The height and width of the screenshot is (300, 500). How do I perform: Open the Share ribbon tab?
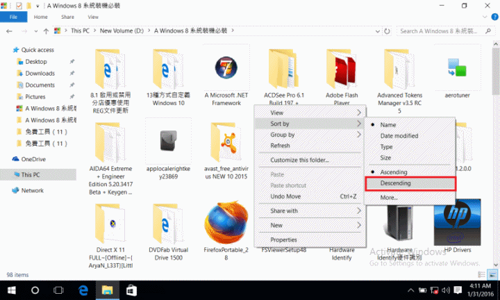tap(67, 17)
